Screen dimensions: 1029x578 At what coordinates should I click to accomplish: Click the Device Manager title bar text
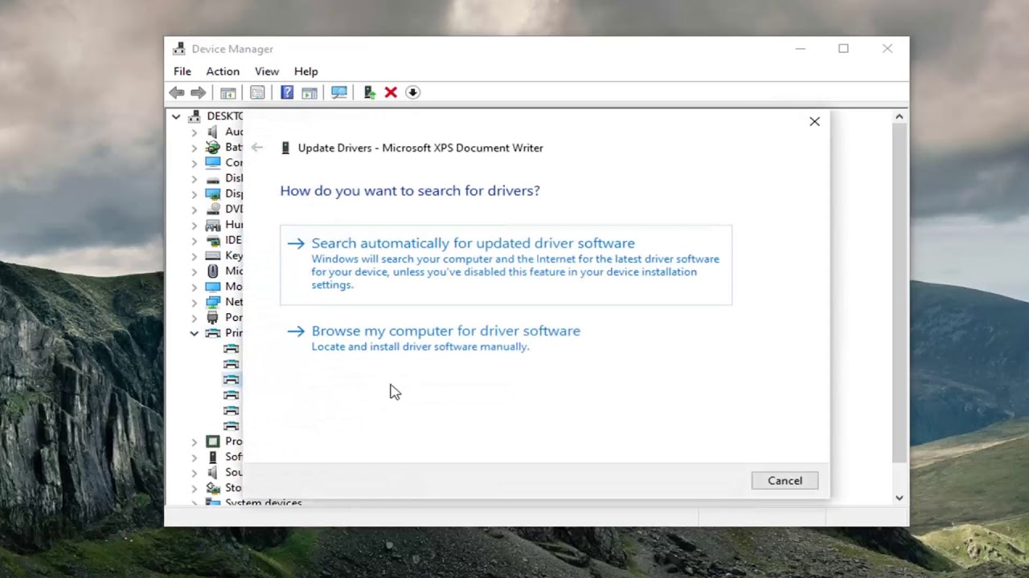point(232,49)
